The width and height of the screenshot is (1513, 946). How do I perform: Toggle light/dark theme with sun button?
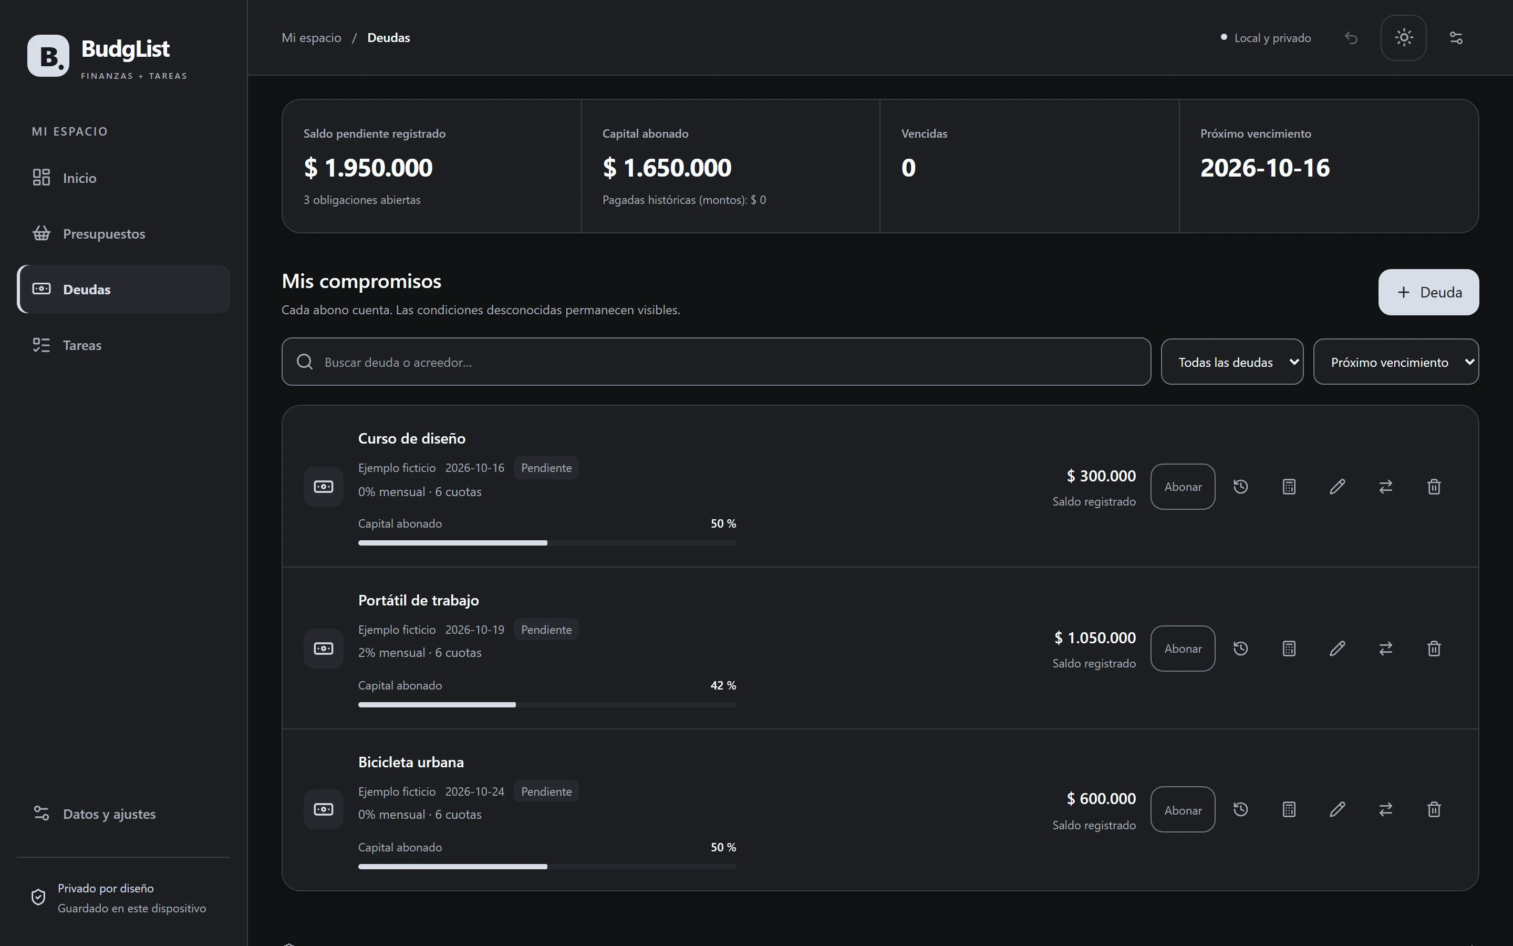tap(1404, 38)
